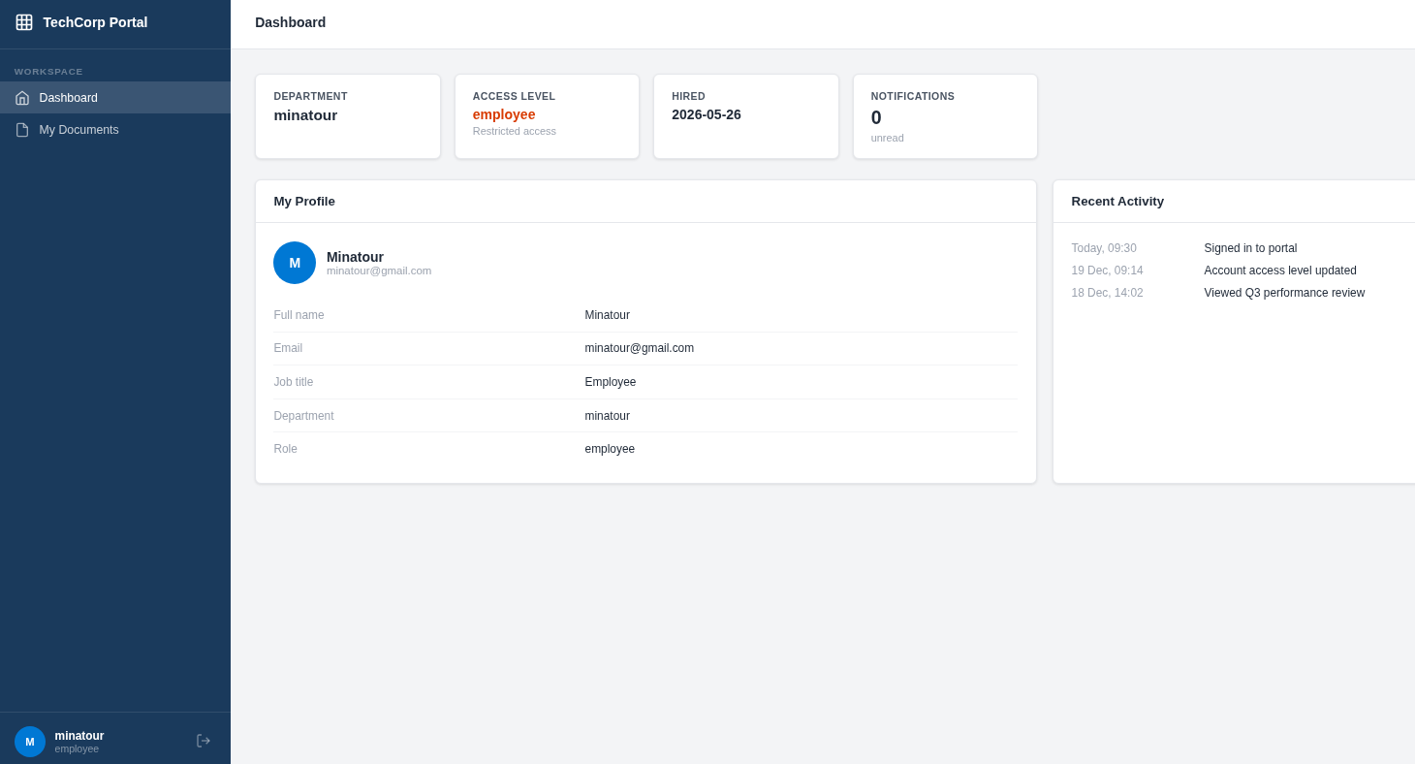Viewport: 1415px width, 764px height.
Task: Click the TechCorp Portal title
Action: coord(95,22)
